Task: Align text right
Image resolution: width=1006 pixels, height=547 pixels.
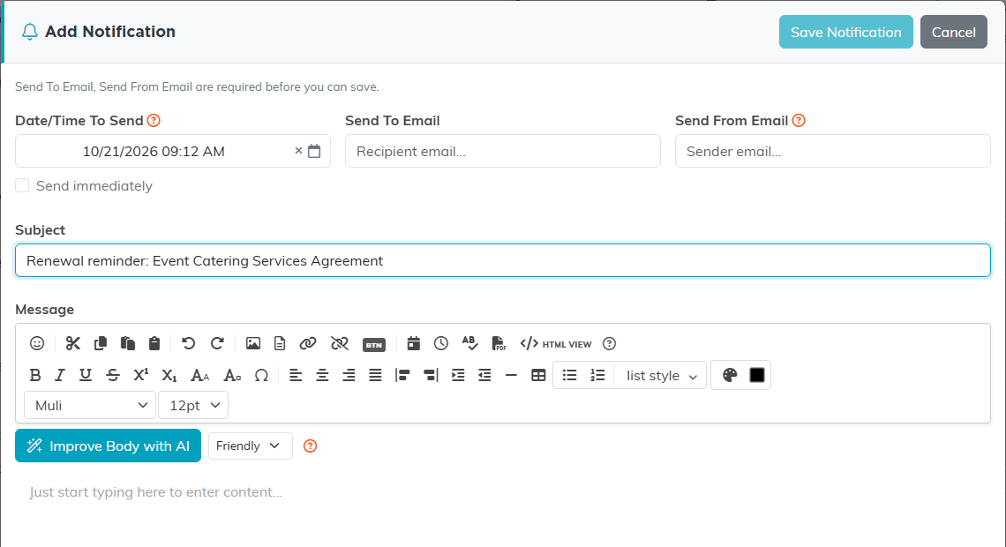Action: coord(349,375)
